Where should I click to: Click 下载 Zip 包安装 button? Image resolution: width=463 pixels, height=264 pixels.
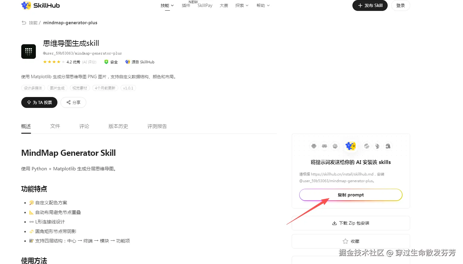pos(351,223)
